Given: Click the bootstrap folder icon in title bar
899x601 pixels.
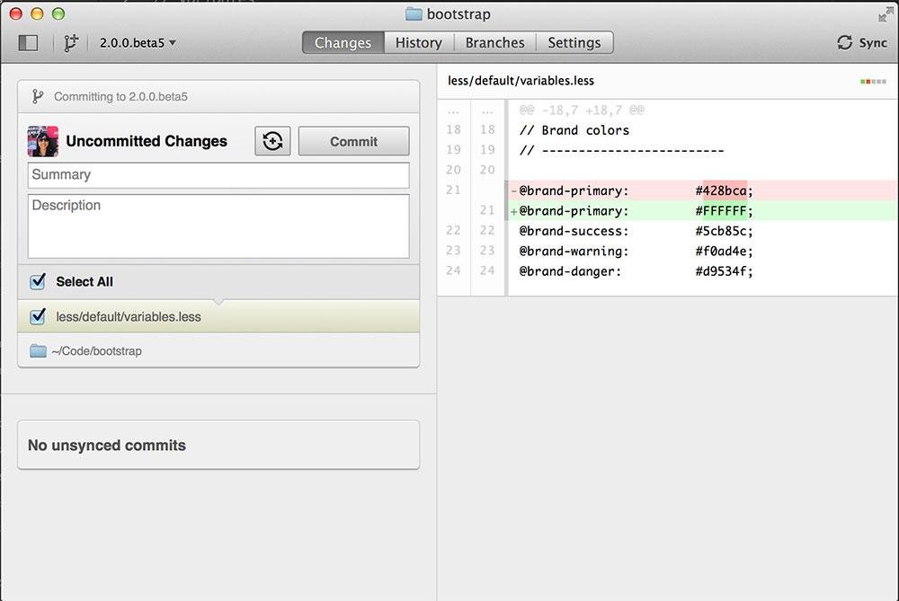Looking at the screenshot, I should [x=414, y=13].
